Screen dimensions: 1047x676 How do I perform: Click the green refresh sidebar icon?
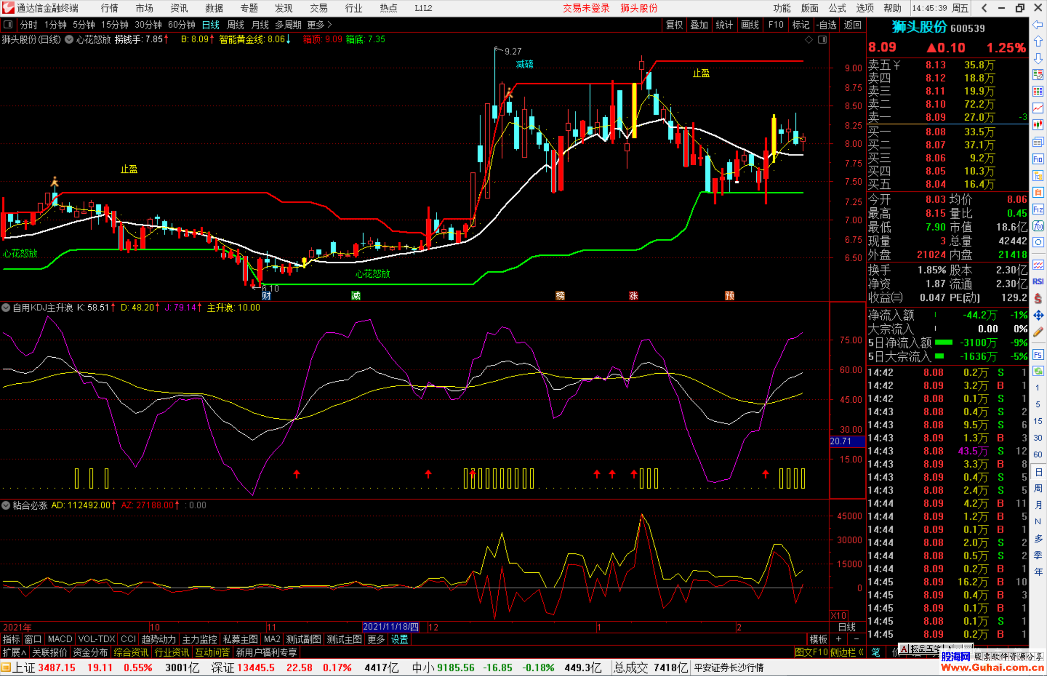pyautogui.click(x=1038, y=371)
